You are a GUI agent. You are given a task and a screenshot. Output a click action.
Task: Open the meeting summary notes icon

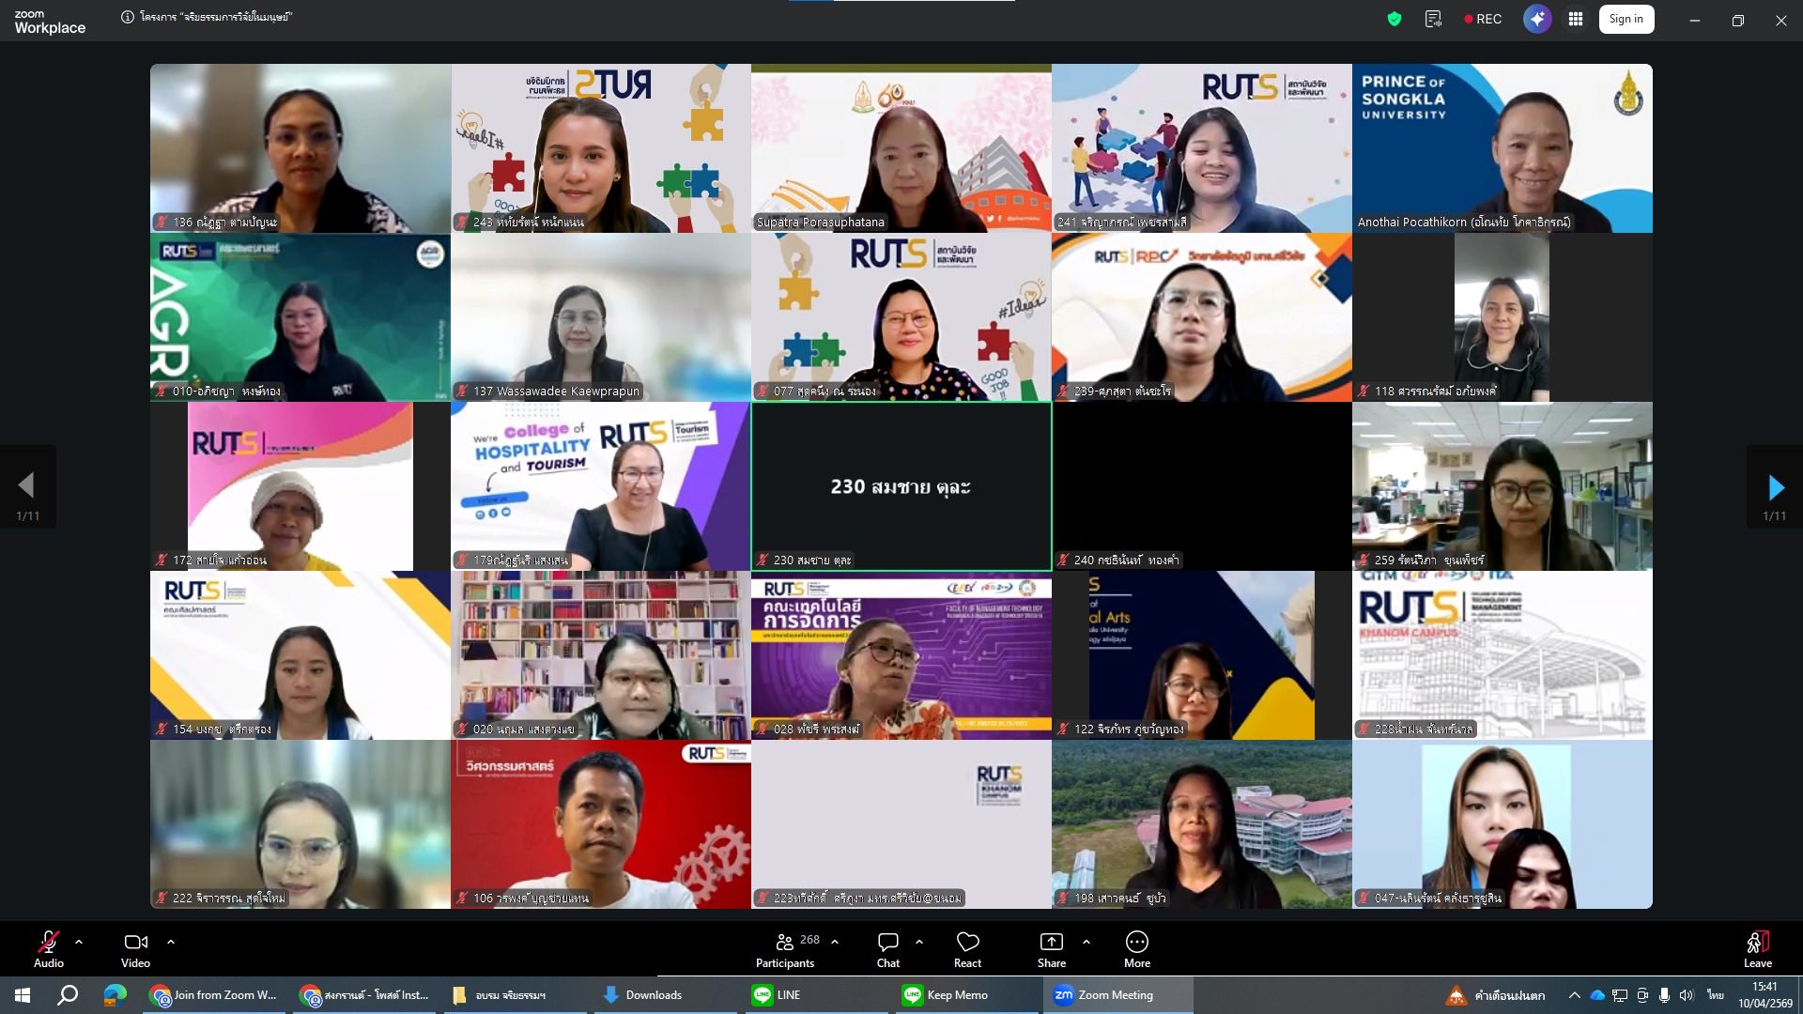point(1433,19)
